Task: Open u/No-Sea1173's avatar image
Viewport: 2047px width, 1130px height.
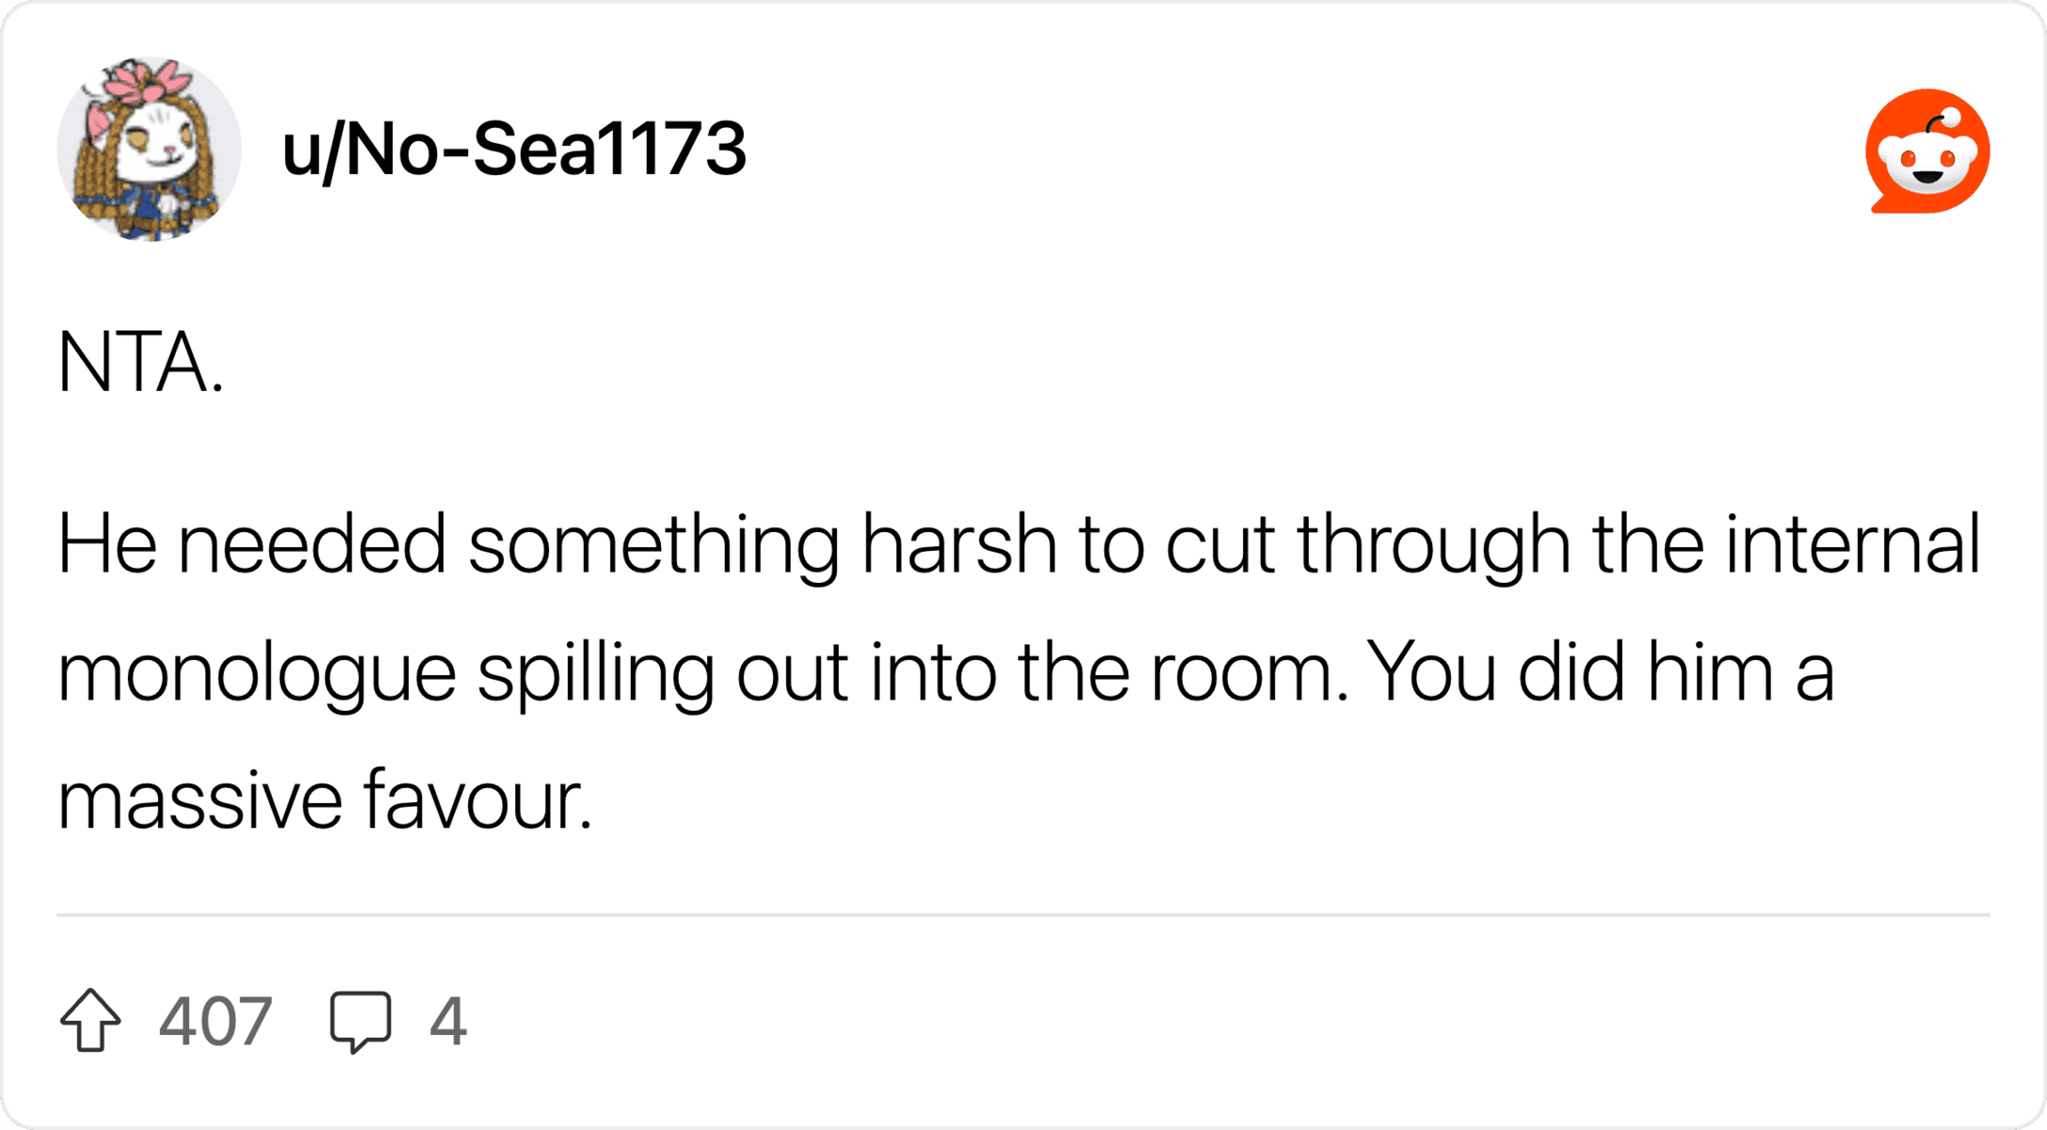Action: pos(149,149)
